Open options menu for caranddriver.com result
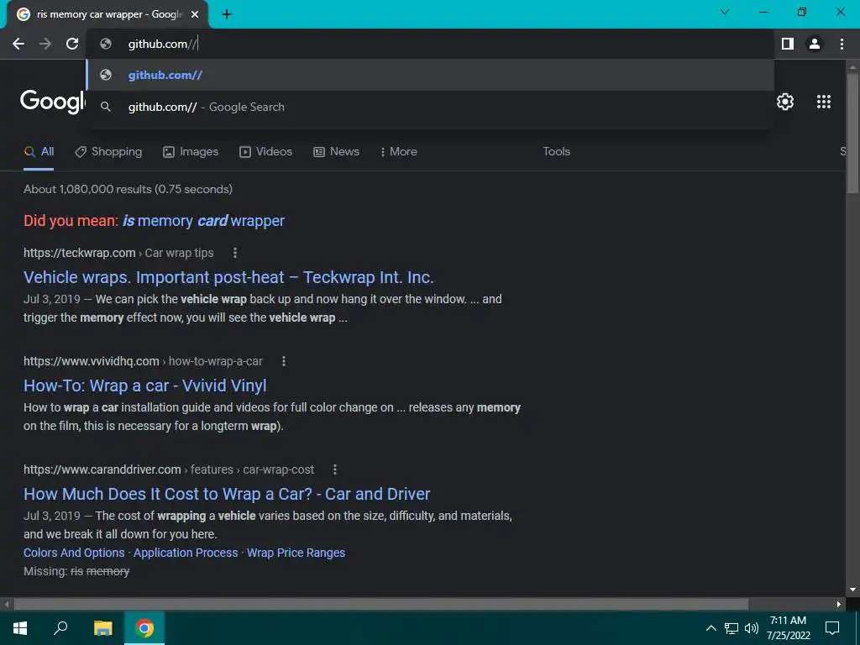Image resolution: width=860 pixels, height=645 pixels. click(334, 469)
